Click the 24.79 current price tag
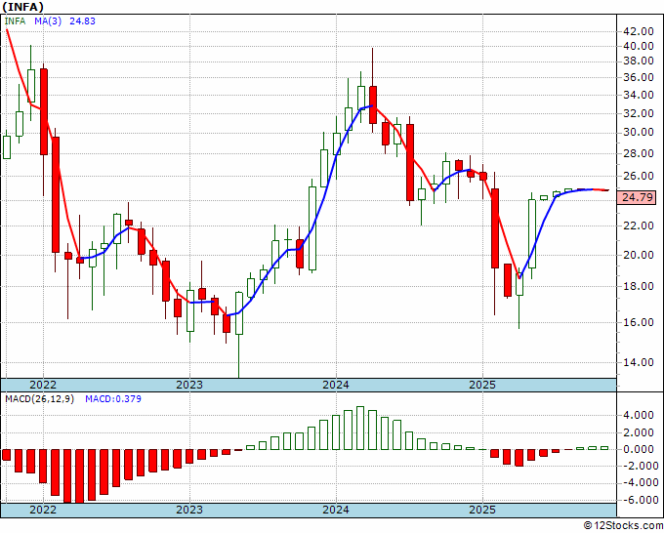664x533 pixels. pyautogui.click(x=638, y=197)
